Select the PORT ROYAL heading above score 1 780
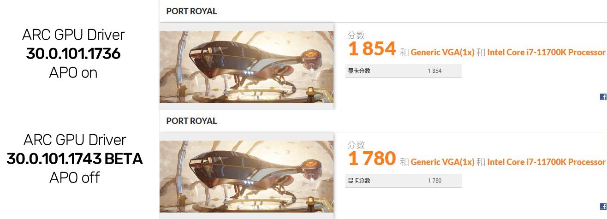607x219 pixels. 191,121
